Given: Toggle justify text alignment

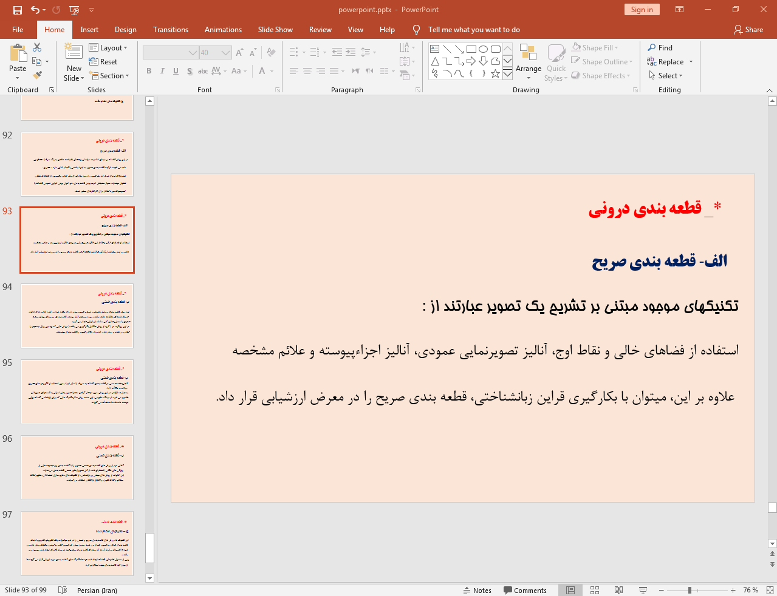Looking at the screenshot, I should coord(334,71).
